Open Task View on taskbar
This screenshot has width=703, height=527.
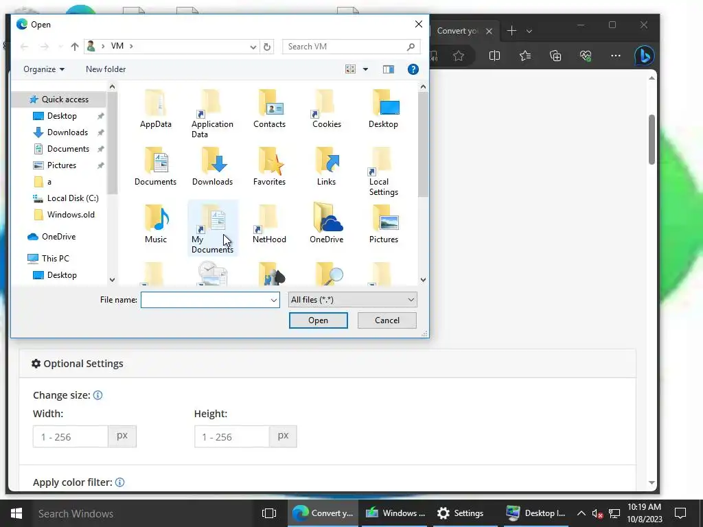pyautogui.click(x=269, y=513)
